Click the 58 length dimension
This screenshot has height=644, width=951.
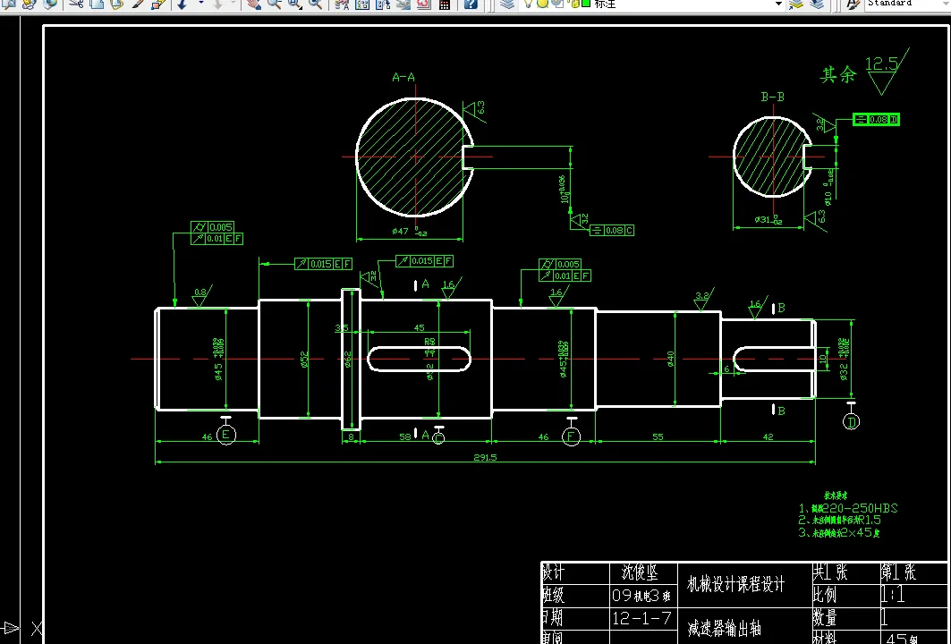[x=405, y=436]
